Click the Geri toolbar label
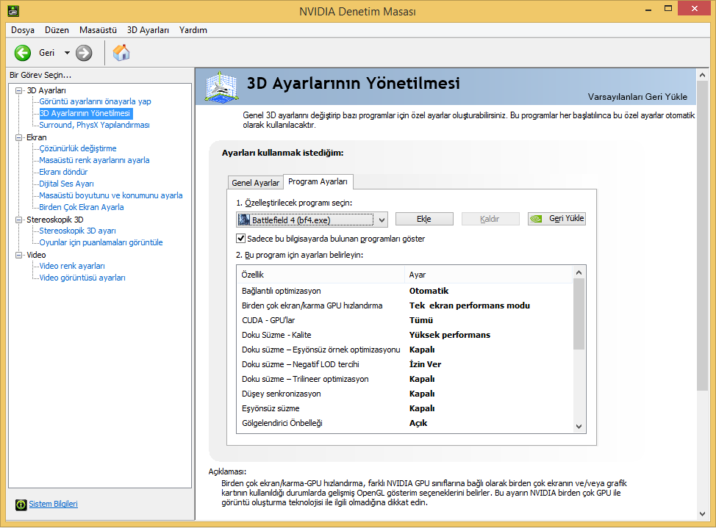The height and width of the screenshot is (528, 716). pos(46,53)
